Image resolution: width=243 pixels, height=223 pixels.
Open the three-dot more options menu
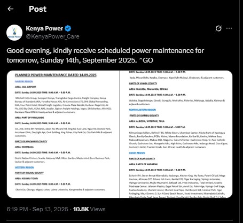click(x=229, y=28)
